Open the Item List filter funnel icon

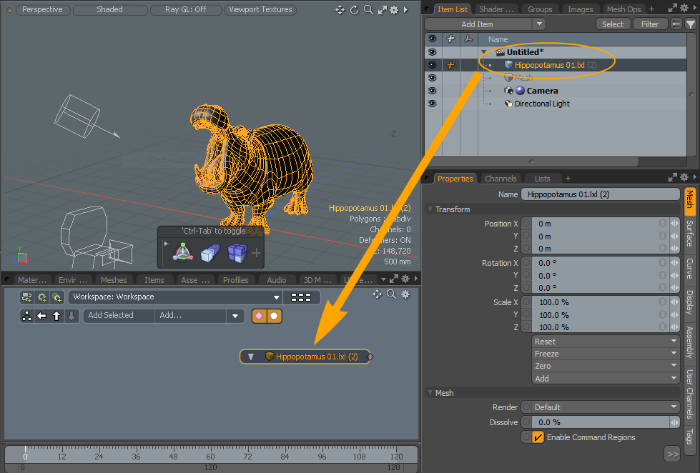[691, 24]
